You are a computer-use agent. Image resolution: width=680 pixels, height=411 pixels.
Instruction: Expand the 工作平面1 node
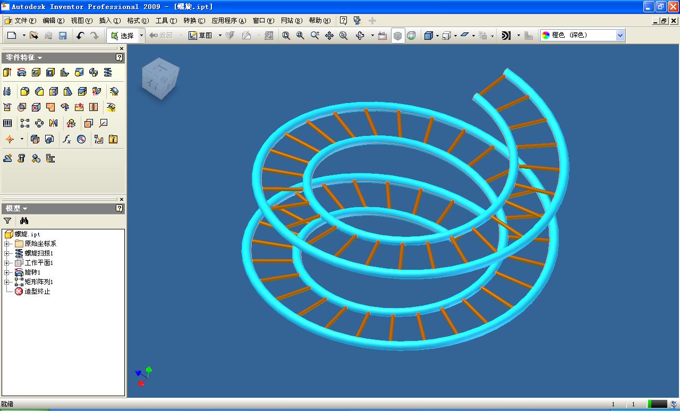pos(7,263)
